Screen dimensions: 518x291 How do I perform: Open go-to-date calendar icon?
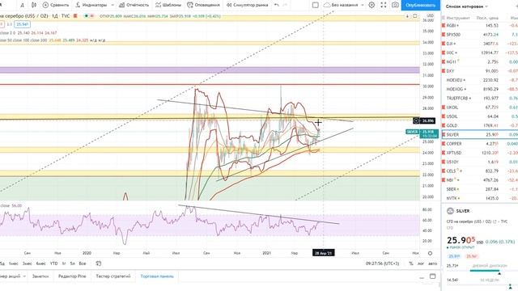(99, 264)
